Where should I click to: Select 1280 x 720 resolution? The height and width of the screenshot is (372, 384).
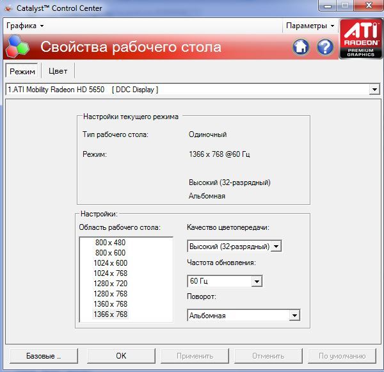coord(110,284)
